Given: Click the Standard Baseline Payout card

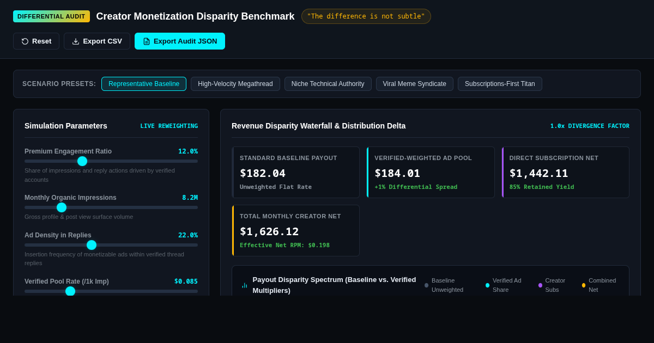Looking at the screenshot, I should [295, 172].
